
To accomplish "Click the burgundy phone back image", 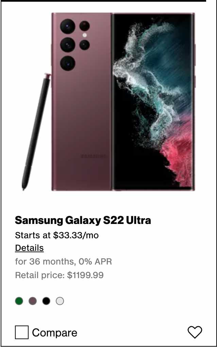I will (x=81, y=102).
